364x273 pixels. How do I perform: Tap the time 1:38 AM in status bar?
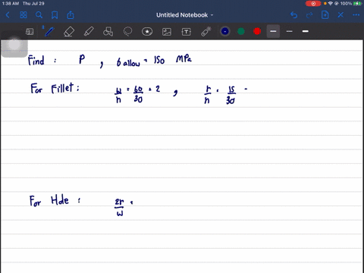tap(11, 4)
